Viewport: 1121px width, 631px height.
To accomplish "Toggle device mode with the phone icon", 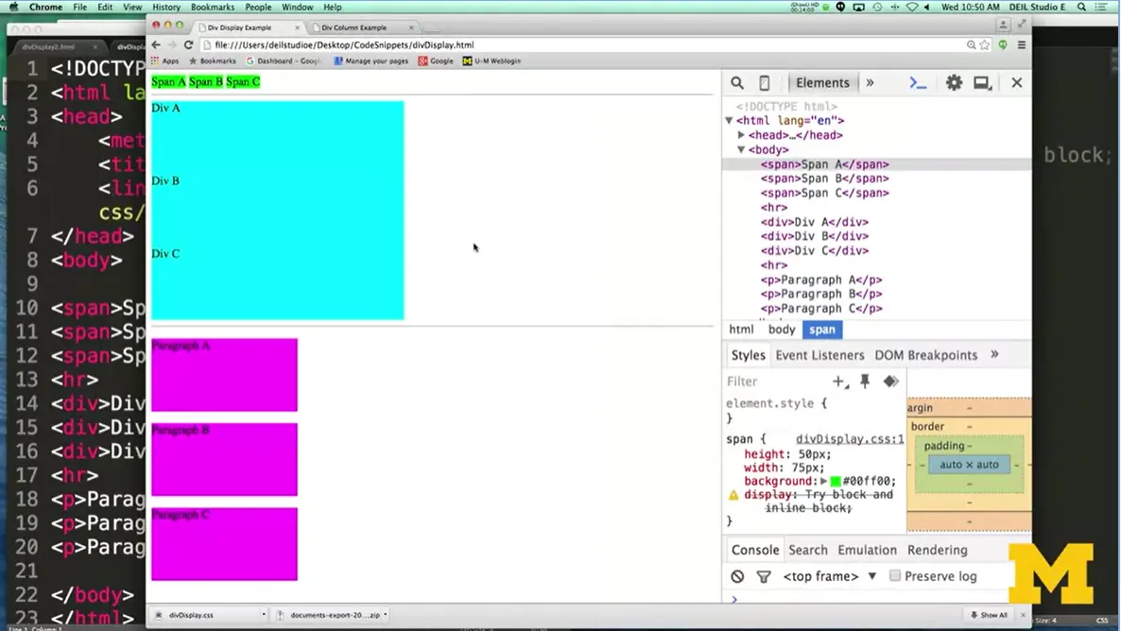I will point(764,82).
